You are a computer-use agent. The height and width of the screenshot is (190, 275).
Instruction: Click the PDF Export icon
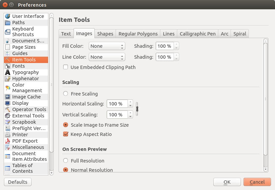[x=8, y=141]
